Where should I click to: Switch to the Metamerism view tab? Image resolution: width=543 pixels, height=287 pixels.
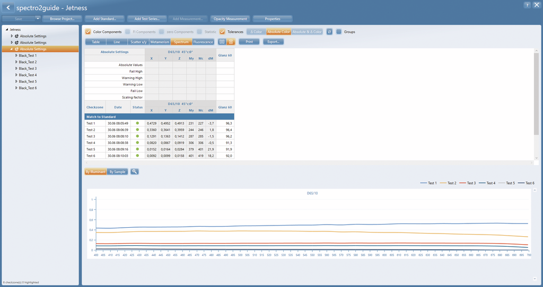(x=160, y=42)
